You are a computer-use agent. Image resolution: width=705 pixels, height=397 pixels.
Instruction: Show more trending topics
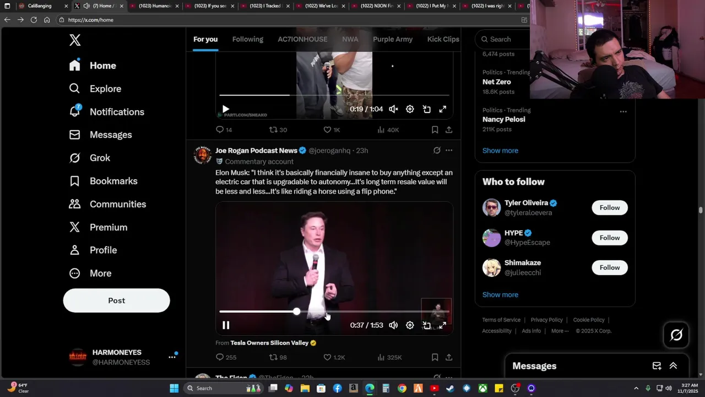point(500,151)
